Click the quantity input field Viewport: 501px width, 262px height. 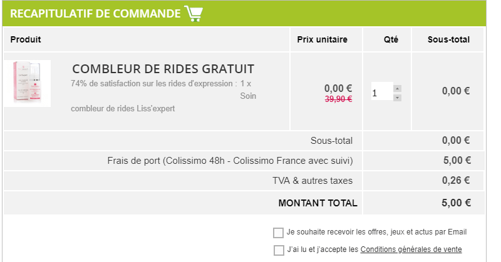381,92
